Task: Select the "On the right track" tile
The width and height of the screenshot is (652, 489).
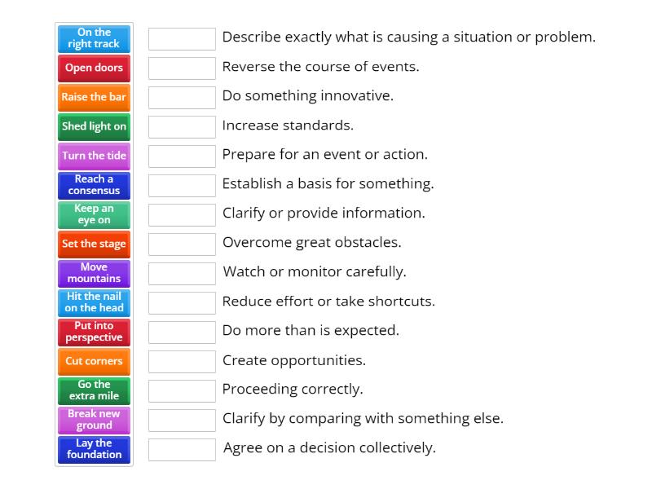Action: (x=94, y=38)
